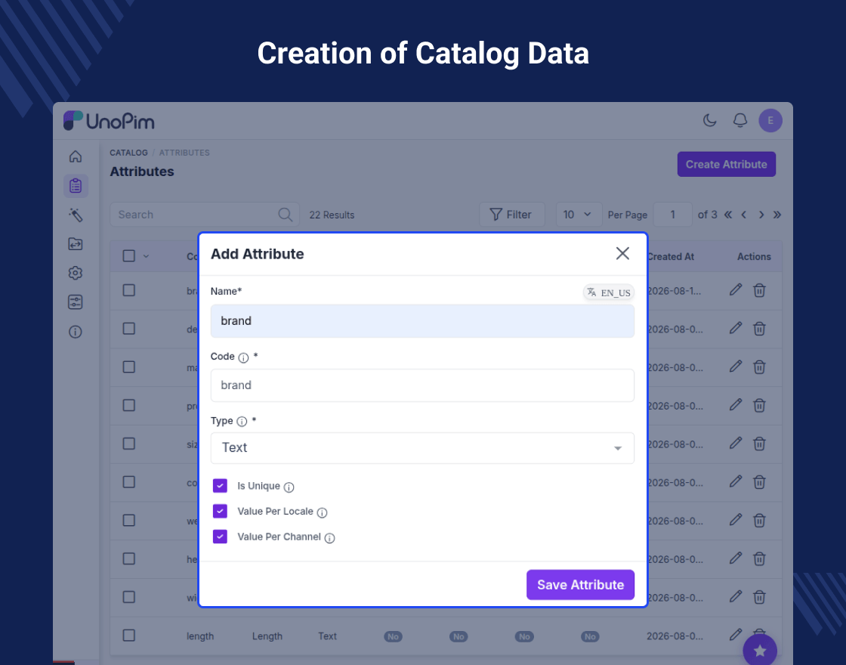The height and width of the screenshot is (665, 846).
Task: Open the data transfer folder sidebar icon
Action: click(76, 244)
